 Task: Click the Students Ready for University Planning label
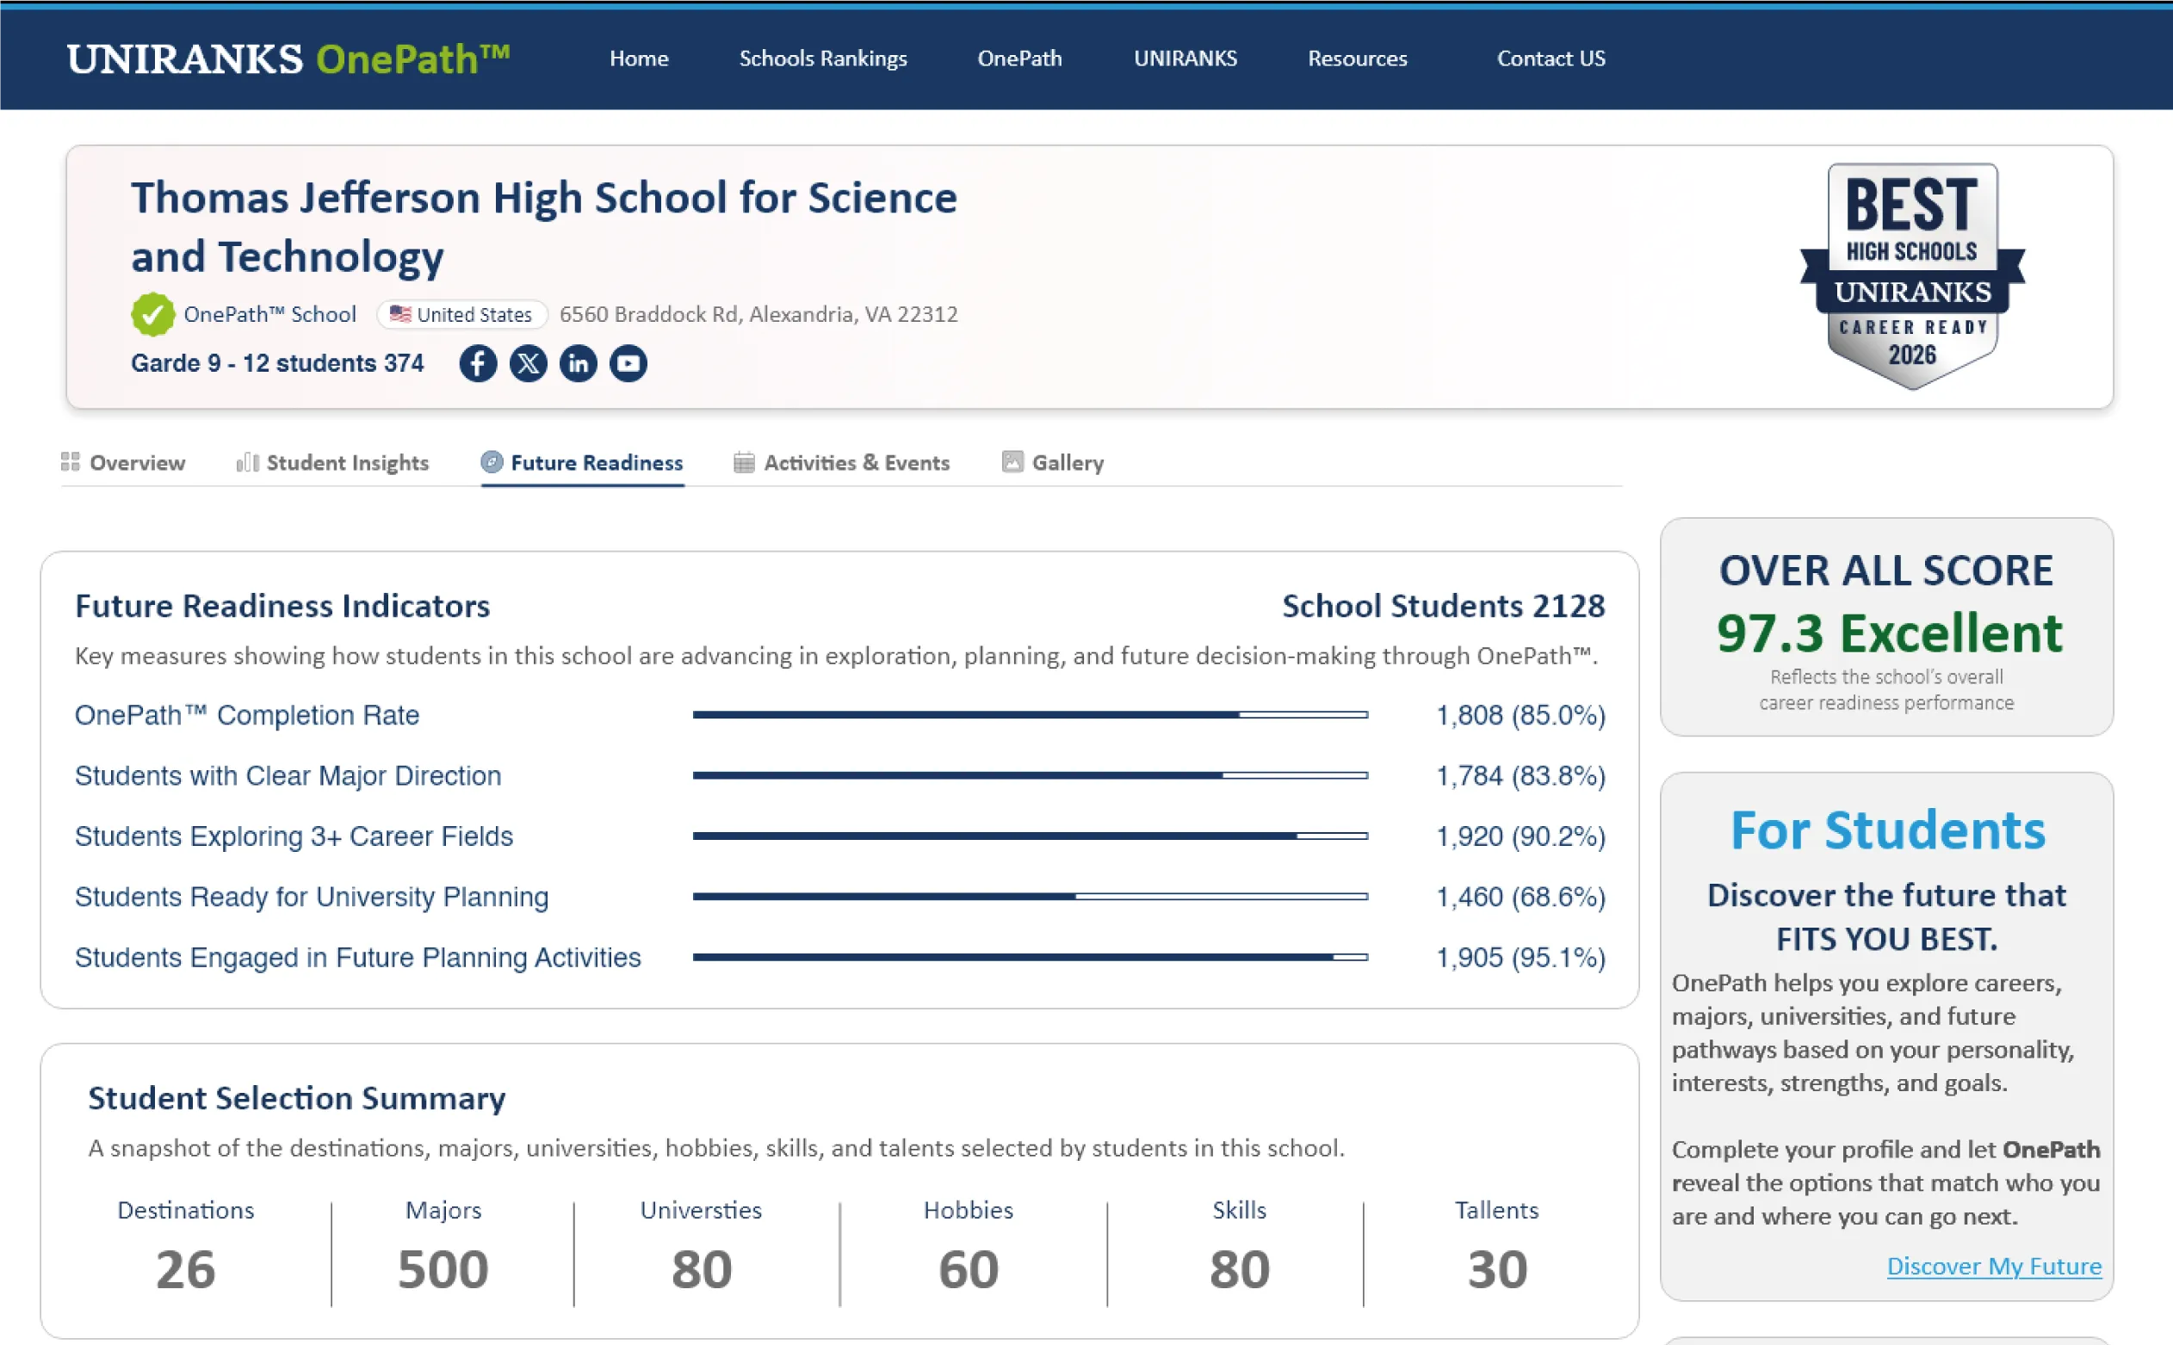pos(312,897)
